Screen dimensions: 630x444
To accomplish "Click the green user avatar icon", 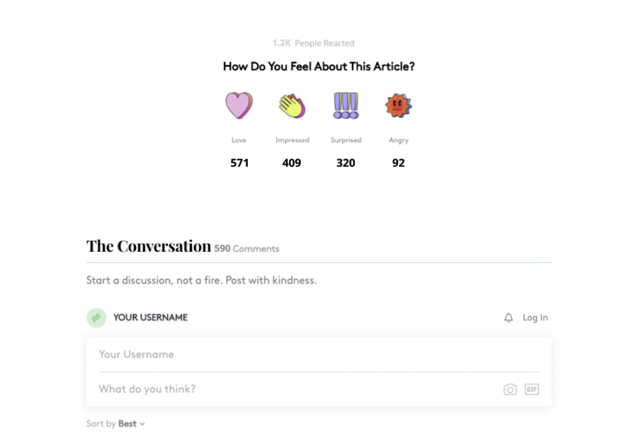I will [97, 317].
